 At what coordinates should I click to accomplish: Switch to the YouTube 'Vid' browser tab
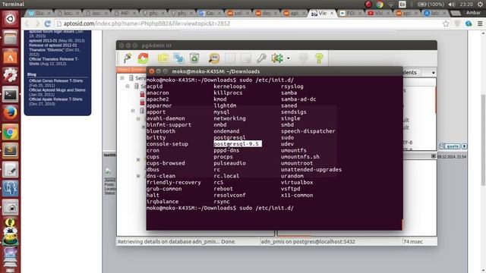pos(379,14)
